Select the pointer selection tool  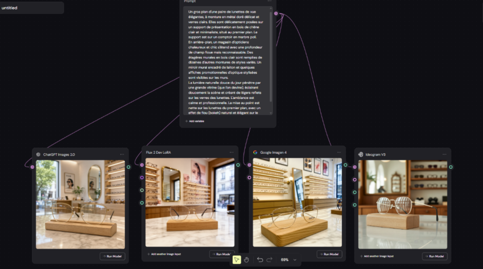click(236, 260)
